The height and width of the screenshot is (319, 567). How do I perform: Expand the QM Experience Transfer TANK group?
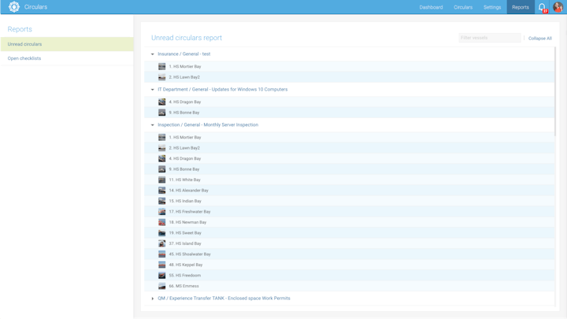point(153,299)
